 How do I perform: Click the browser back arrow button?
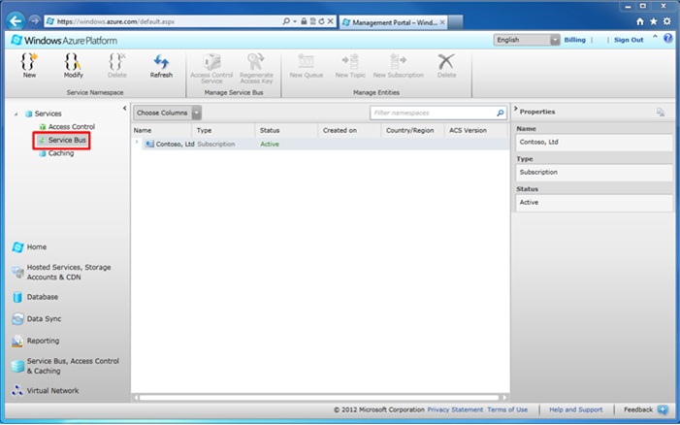[16, 19]
